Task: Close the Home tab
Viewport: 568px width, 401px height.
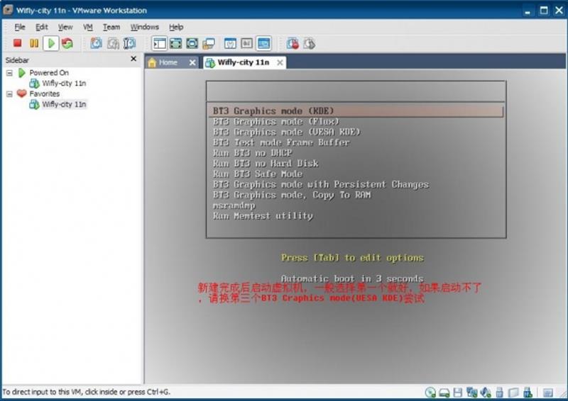Action: click(192, 62)
